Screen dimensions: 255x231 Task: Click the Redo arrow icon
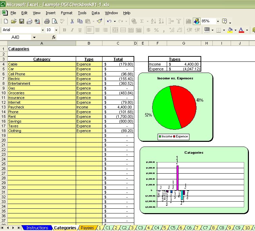(121, 21)
